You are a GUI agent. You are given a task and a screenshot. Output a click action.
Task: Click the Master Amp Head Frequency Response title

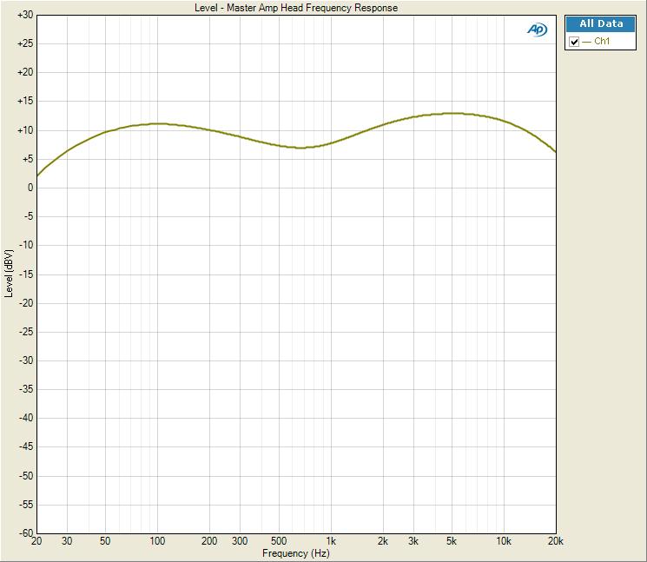coord(296,8)
